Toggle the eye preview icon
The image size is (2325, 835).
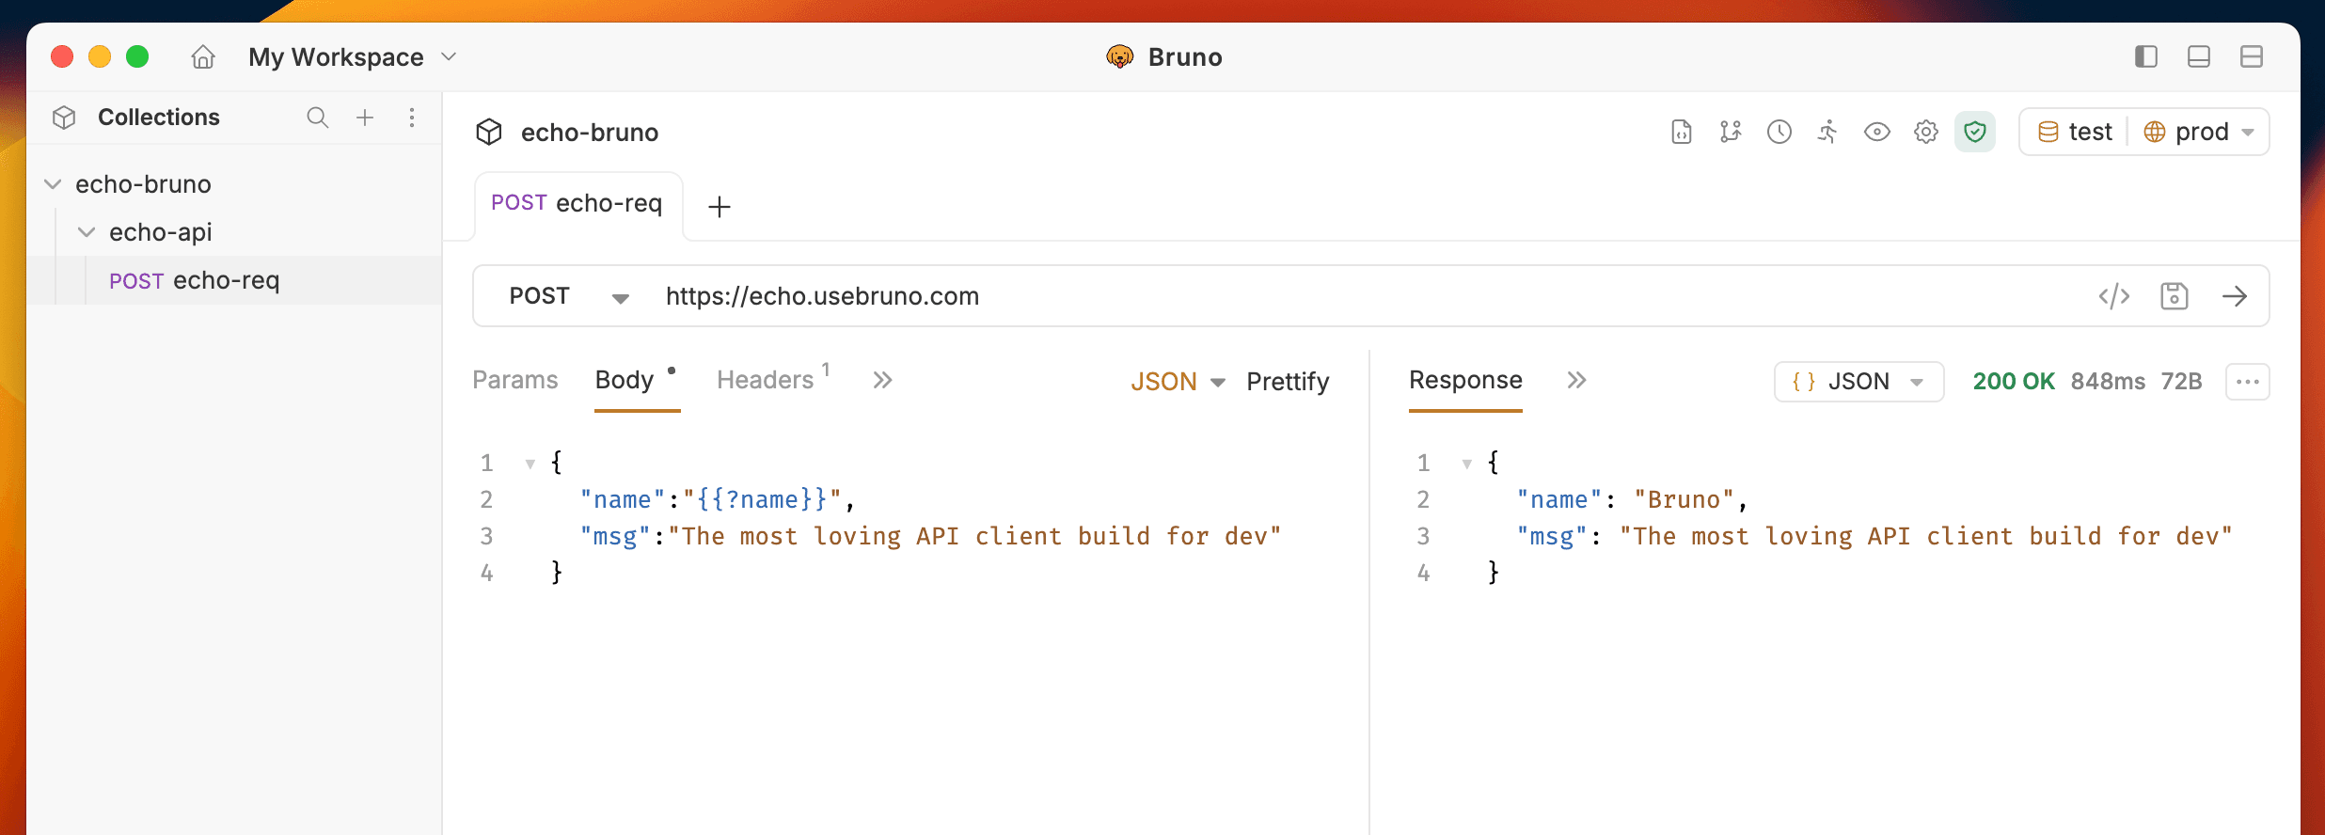coord(1876,132)
